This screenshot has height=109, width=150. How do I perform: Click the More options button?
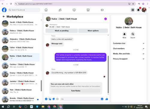tap(93, 31)
